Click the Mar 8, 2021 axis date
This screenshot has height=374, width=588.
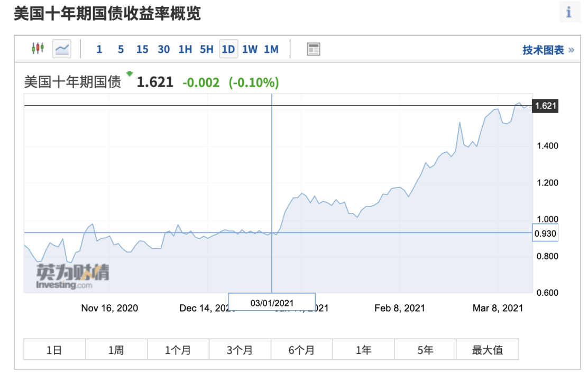coord(498,308)
